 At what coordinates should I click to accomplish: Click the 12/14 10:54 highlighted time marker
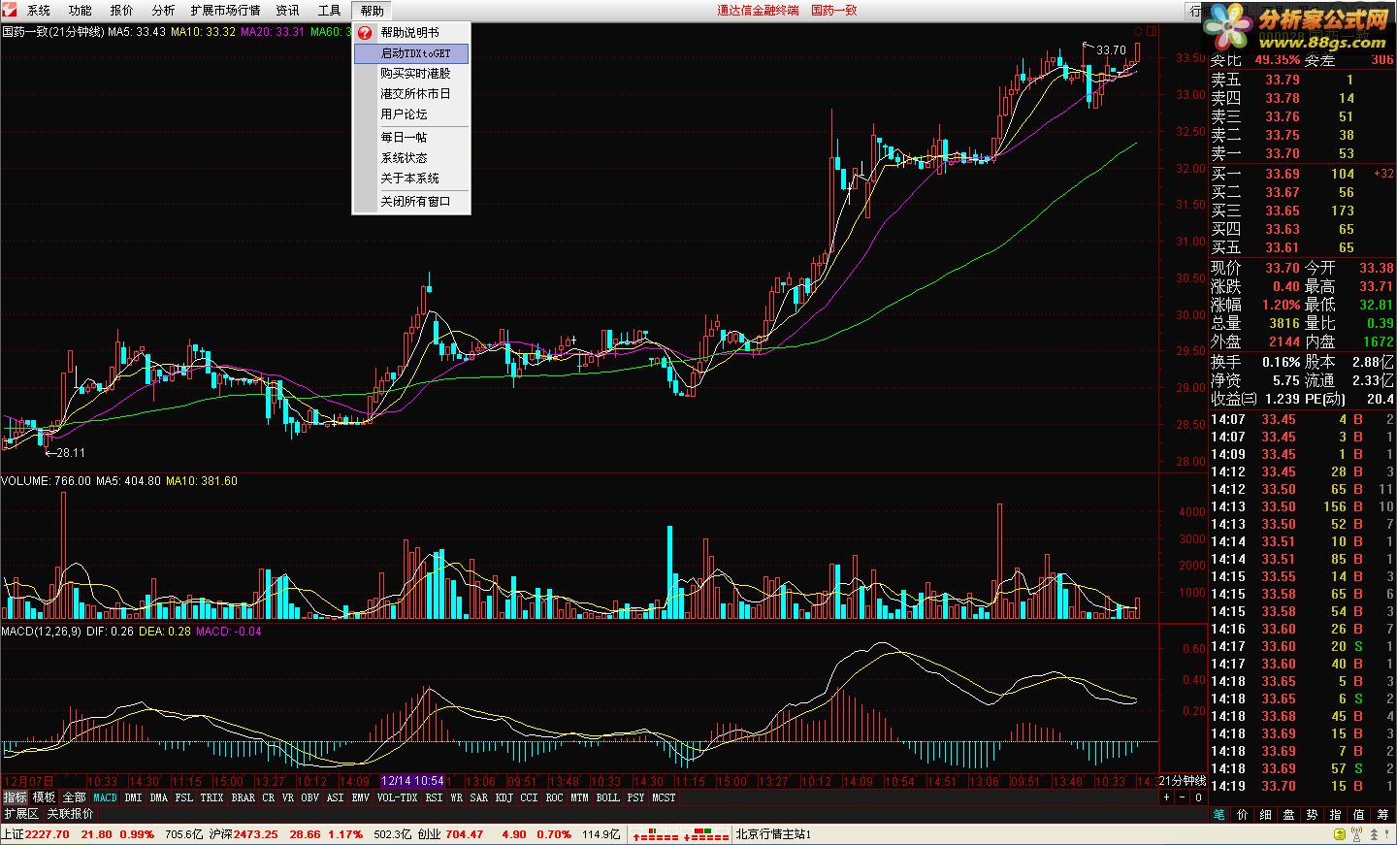[x=413, y=781]
